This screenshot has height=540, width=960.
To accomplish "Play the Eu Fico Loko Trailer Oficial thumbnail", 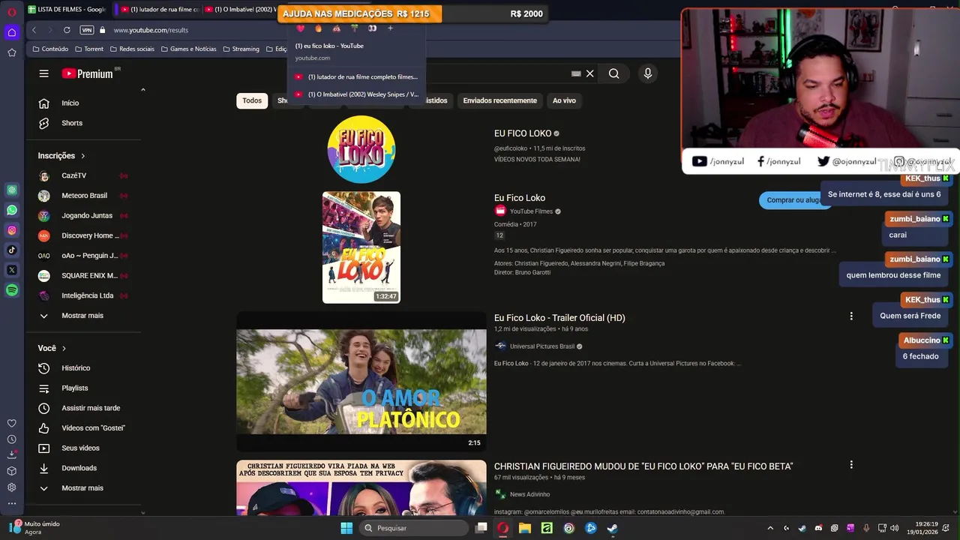I will [361, 382].
